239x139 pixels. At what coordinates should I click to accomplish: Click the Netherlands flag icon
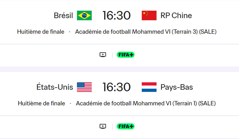coord(149,87)
